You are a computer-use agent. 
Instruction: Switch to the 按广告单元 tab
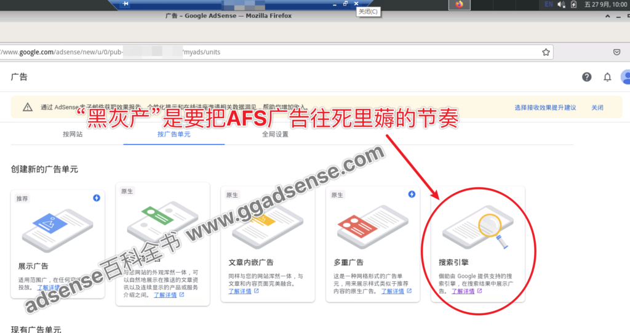174,134
